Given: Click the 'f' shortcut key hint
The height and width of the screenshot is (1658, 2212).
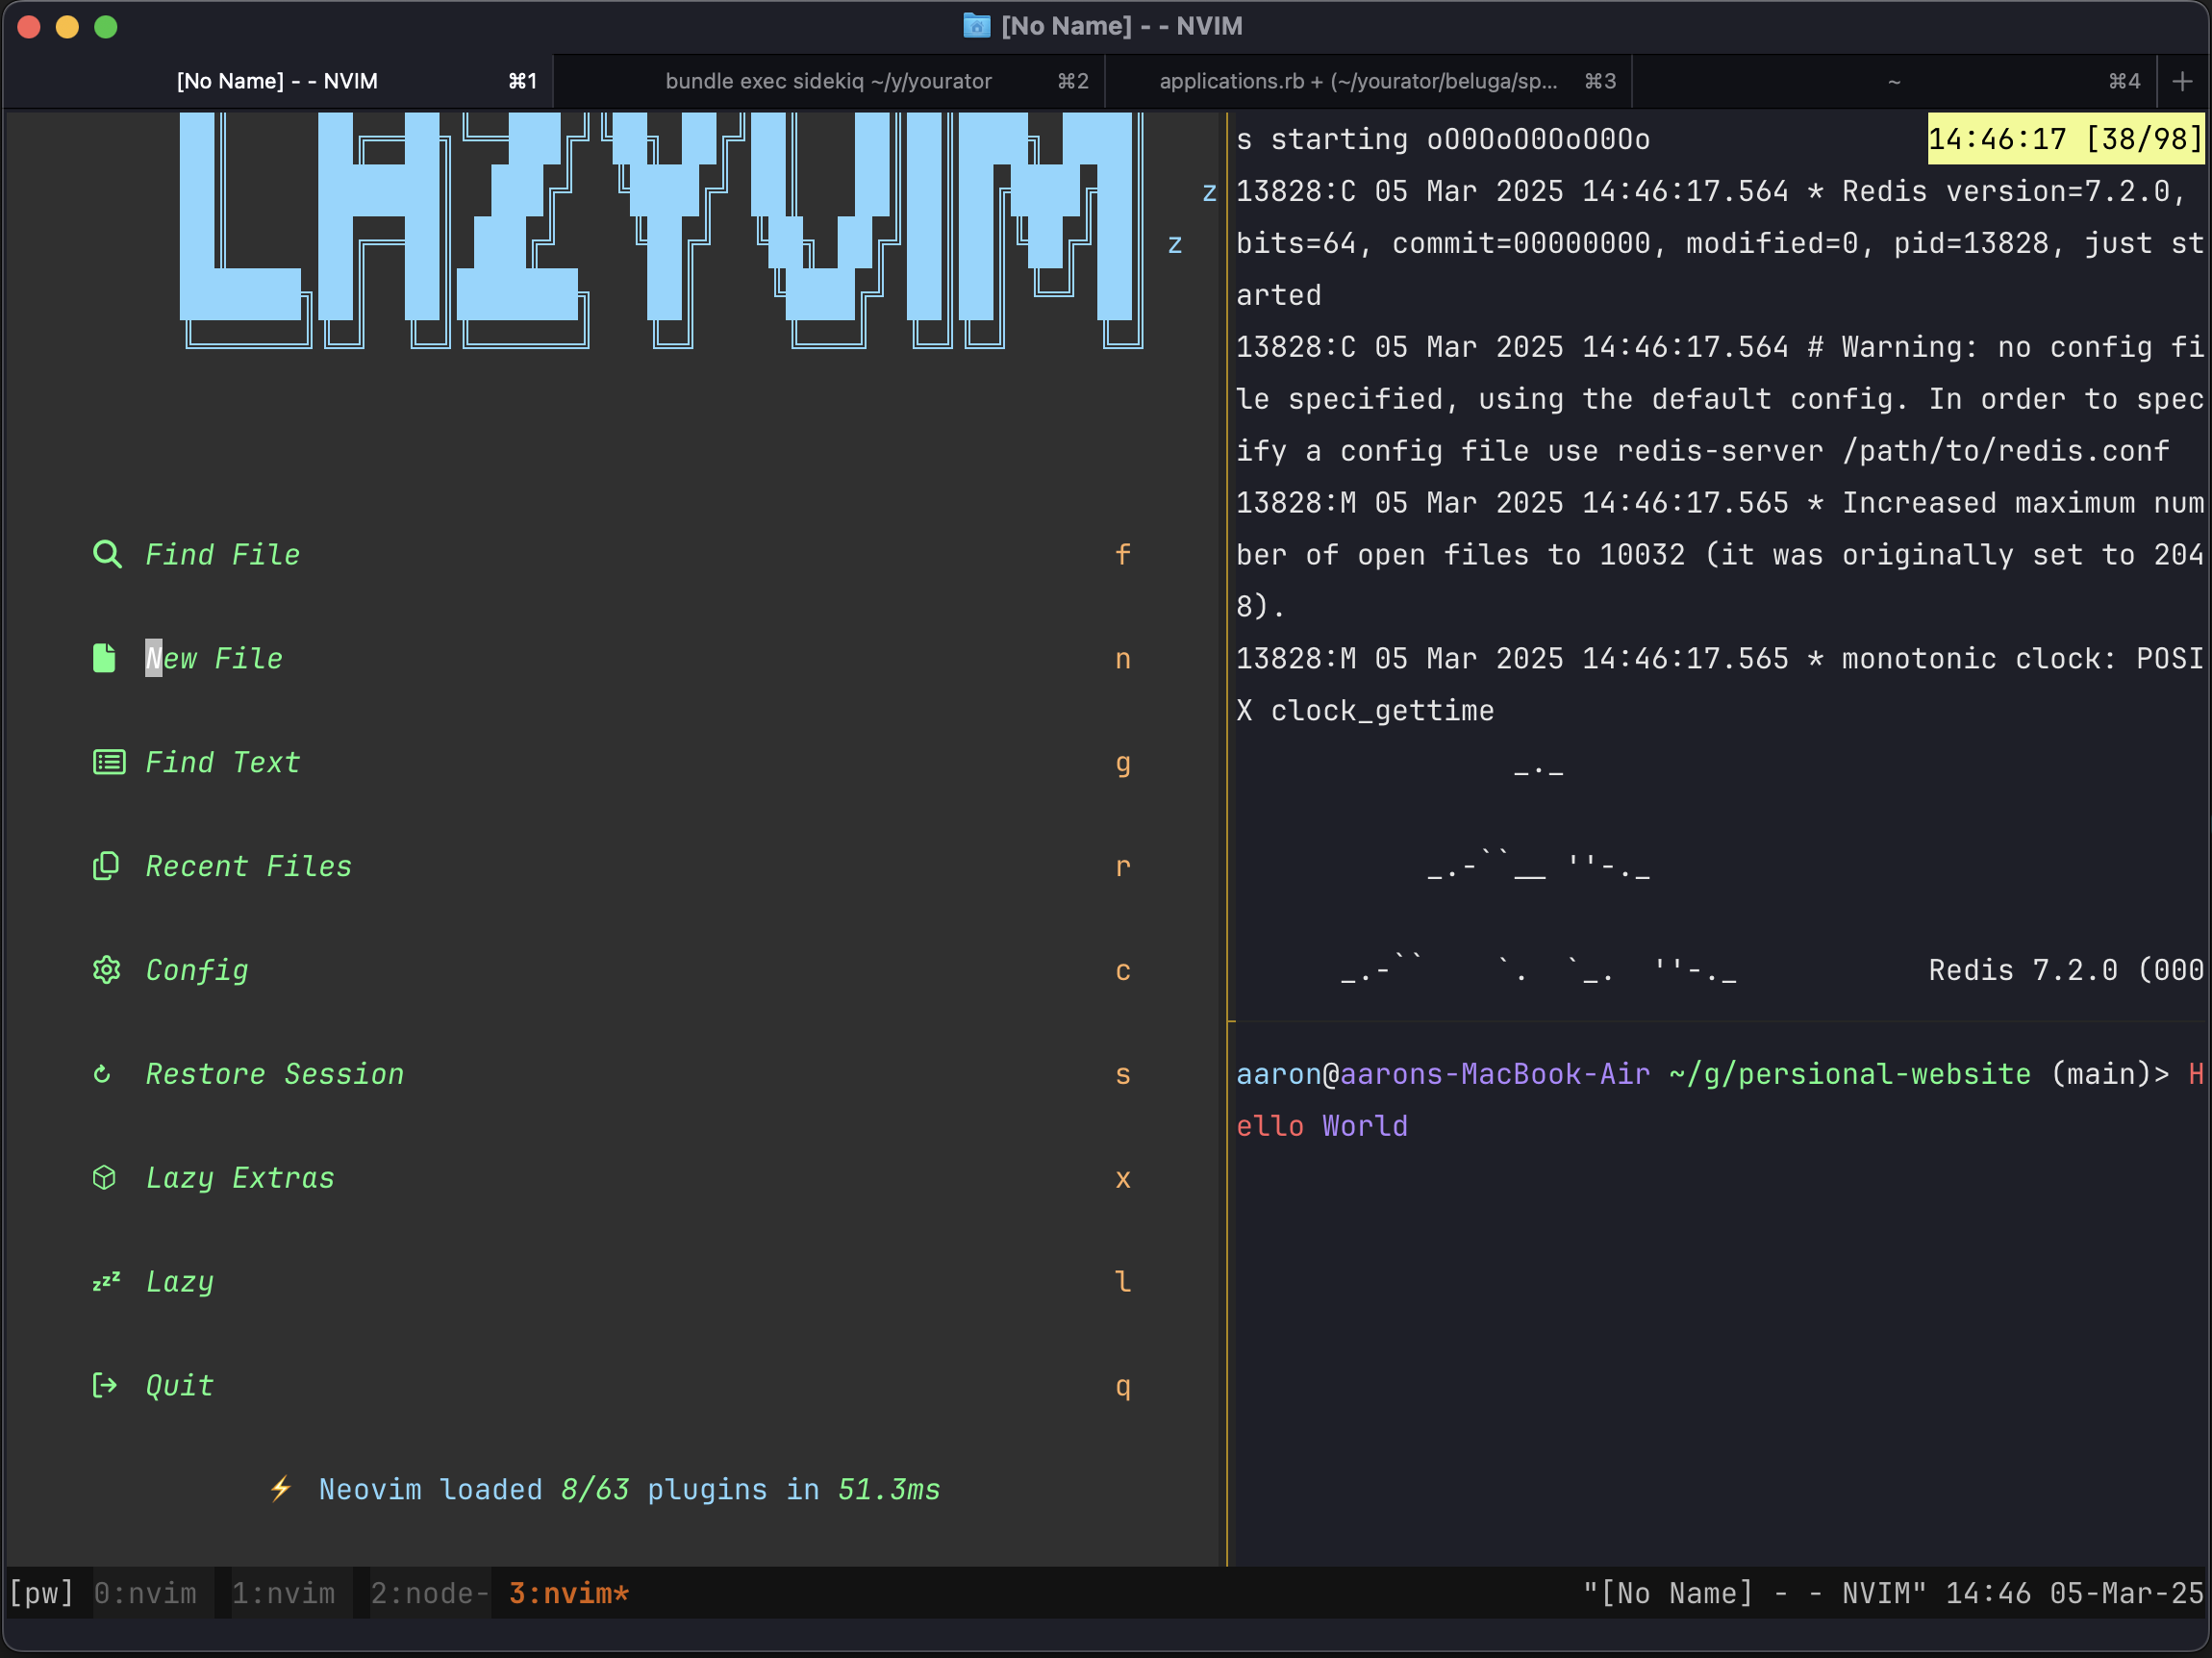Looking at the screenshot, I should [1123, 555].
